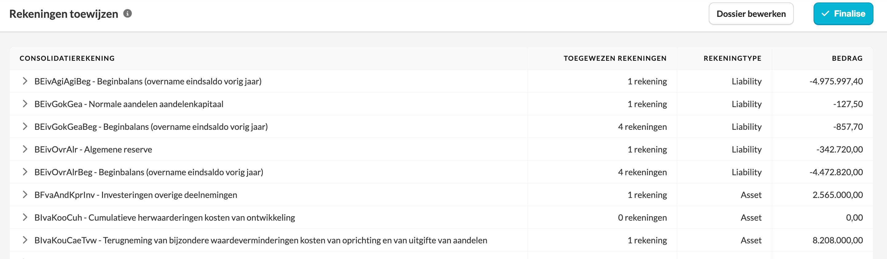Viewport: 887px width, 259px height.
Task: Click the info icon beside Rekeningen toewijzen
Action: click(x=128, y=14)
